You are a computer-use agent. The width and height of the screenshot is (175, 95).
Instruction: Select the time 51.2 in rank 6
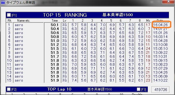click(x=54, y=45)
